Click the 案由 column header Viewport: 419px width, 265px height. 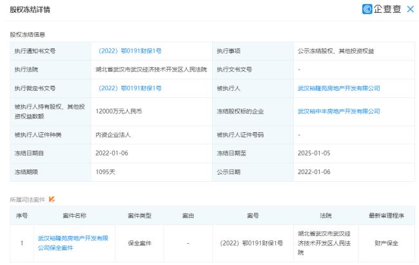(188, 215)
